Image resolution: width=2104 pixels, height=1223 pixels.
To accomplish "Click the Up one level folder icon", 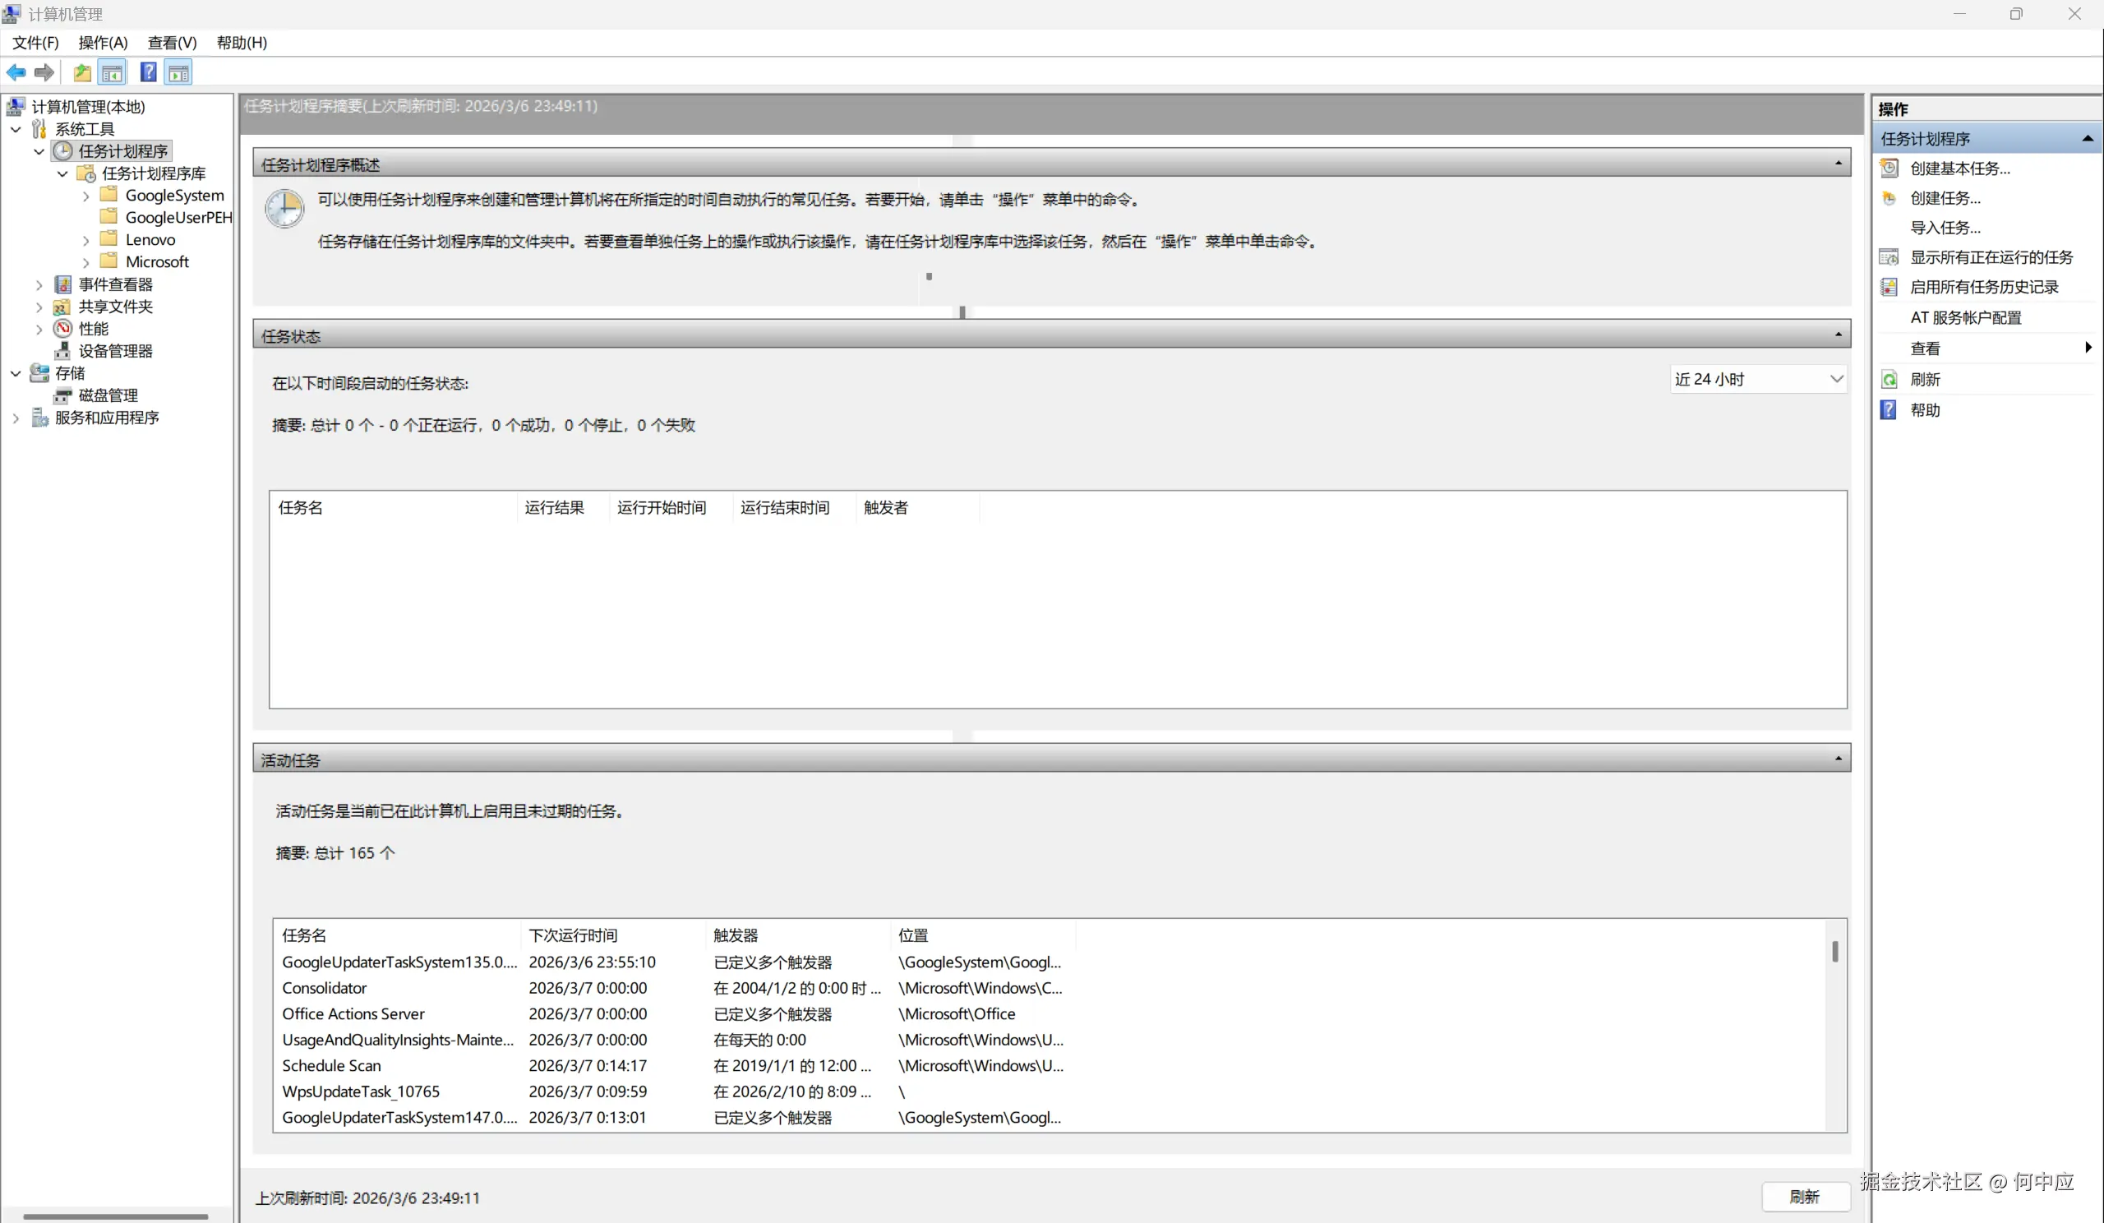I will pos(82,72).
